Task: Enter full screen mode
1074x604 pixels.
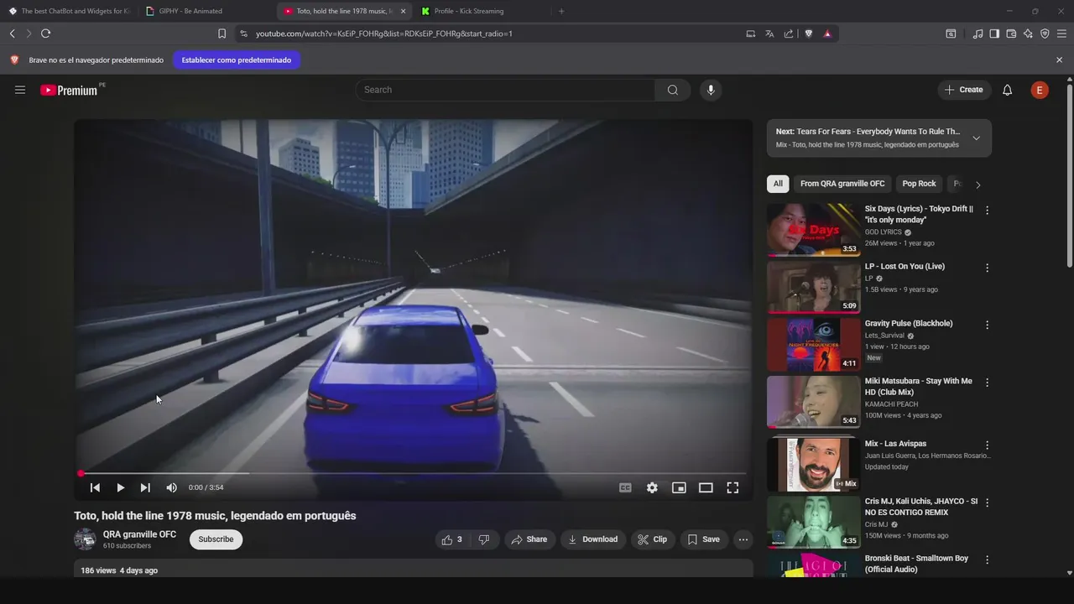Action: 733,487
